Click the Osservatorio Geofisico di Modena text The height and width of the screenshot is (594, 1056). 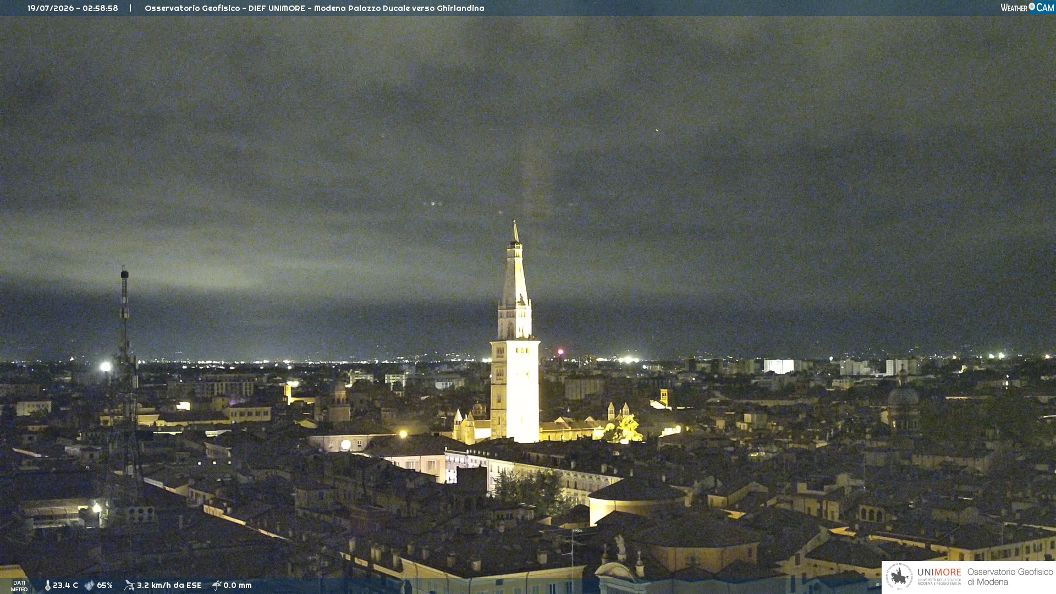tap(1010, 576)
